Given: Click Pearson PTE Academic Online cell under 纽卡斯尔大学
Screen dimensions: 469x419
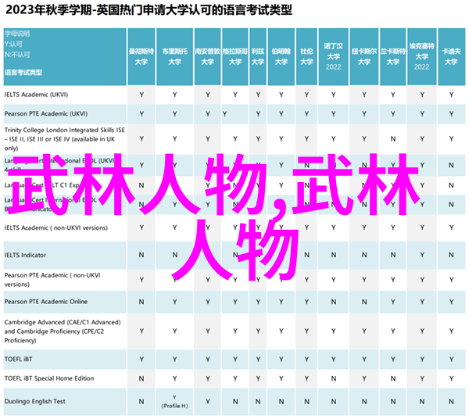Looking at the screenshot, I should [364, 302].
